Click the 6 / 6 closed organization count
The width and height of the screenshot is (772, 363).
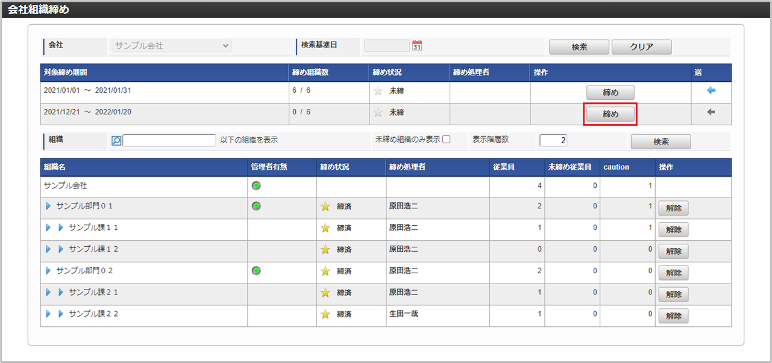click(x=301, y=90)
